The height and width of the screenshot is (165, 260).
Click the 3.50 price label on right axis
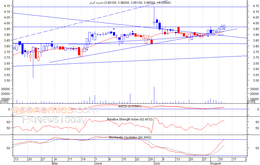(256, 81)
